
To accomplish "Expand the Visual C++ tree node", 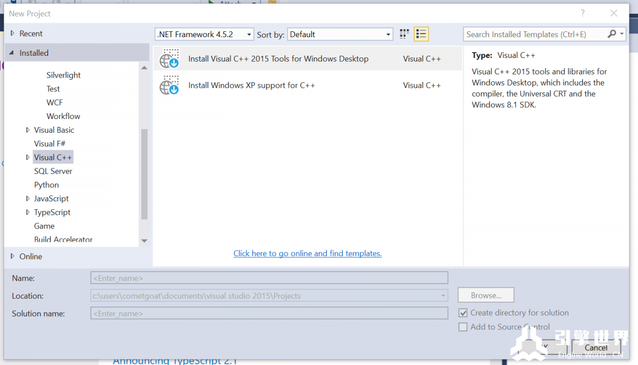I will tap(28, 157).
